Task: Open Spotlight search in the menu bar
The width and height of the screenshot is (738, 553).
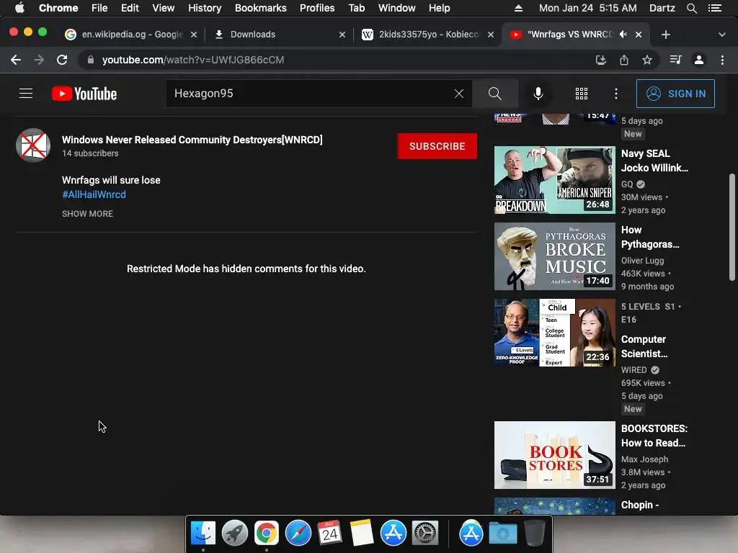Action: coord(691,8)
